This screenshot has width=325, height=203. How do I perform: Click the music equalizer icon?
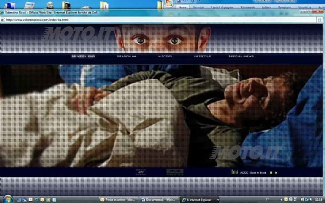click(x=235, y=172)
